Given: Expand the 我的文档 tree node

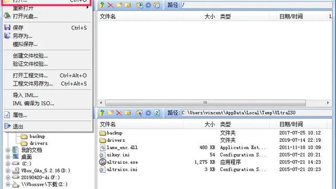Looking at the screenshot, I should (8, 150).
